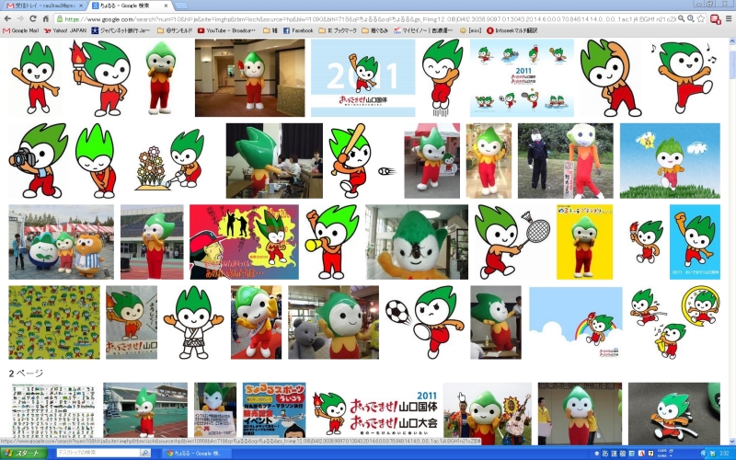Click the browser forward arrow button
Screen dimensions: 736x460
[x=20, y=18]
